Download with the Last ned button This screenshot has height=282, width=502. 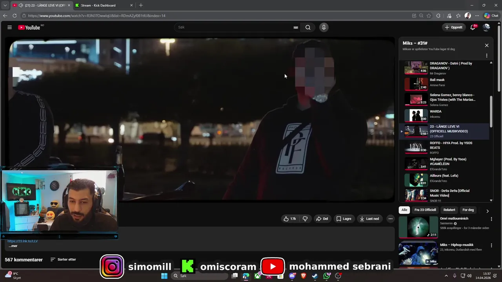pyautogui.click(x=369, y=219)
